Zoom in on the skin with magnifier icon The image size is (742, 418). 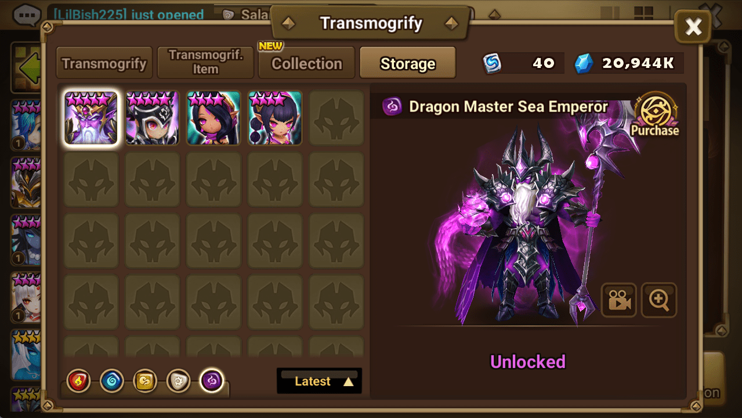[659, 300]
